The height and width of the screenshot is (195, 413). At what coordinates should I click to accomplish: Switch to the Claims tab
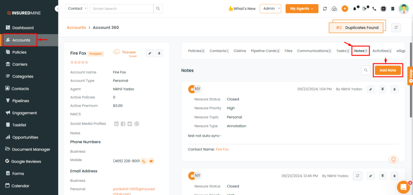(240, 51)
